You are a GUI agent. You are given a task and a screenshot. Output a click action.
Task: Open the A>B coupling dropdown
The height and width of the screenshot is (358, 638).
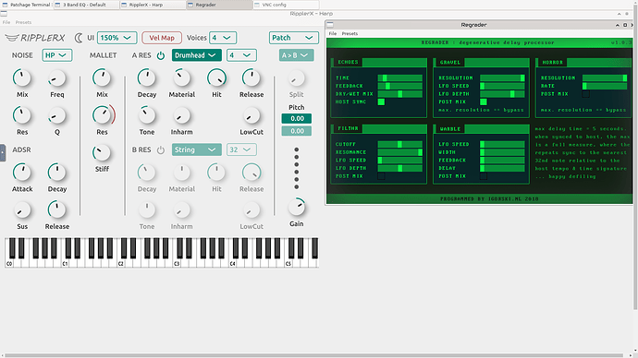[296, 55]
